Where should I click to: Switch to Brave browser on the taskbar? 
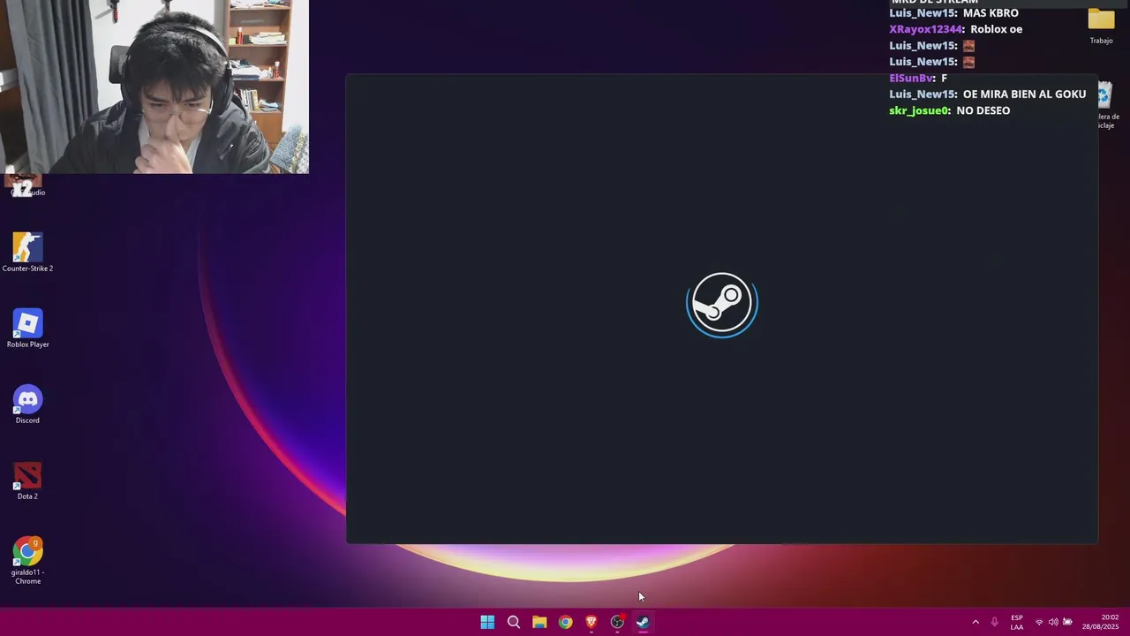[591, 622]
